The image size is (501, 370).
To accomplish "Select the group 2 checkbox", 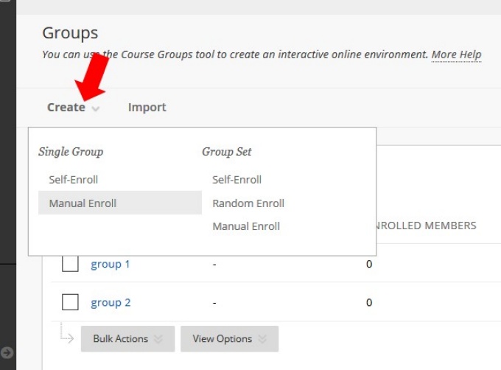I will 70,302.
